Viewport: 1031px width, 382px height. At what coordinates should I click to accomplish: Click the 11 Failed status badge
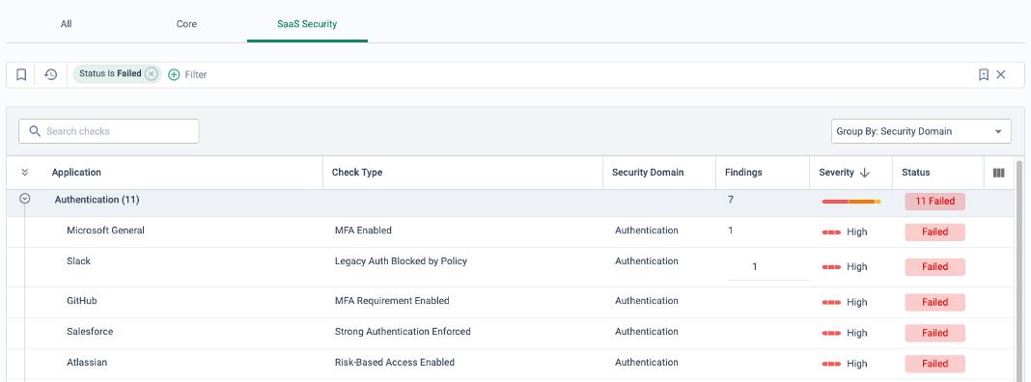(934, 202)
